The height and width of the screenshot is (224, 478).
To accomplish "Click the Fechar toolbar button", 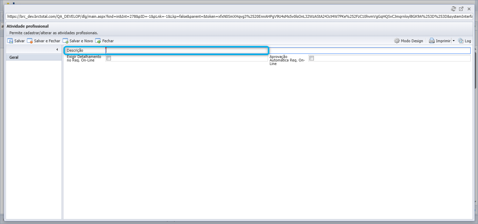I will click(104, 41).
